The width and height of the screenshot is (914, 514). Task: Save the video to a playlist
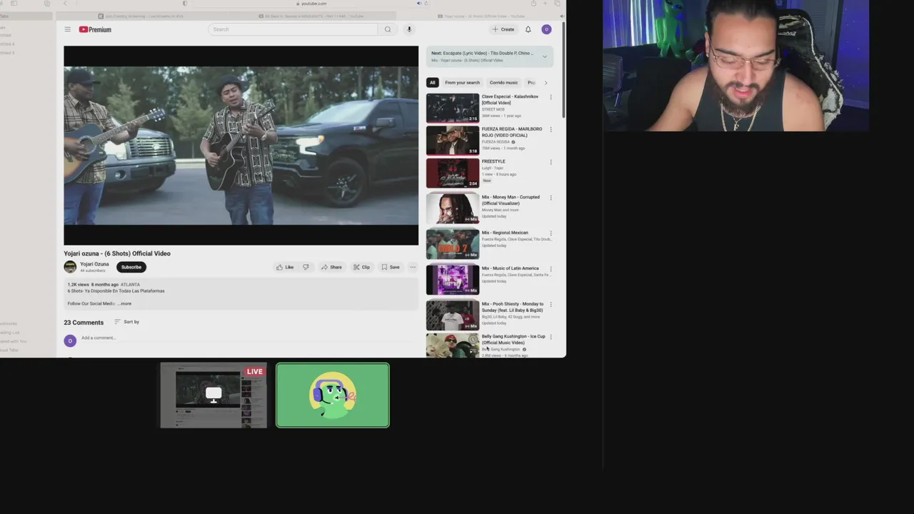click(391, 267)
